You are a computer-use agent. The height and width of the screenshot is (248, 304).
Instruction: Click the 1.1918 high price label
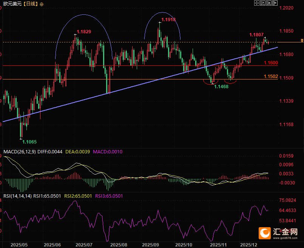(168, 19)
